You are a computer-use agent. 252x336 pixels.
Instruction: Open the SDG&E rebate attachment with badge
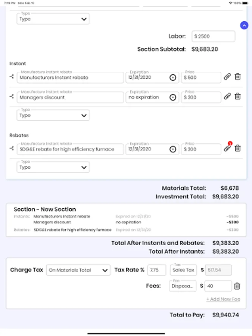pos(227,148)
